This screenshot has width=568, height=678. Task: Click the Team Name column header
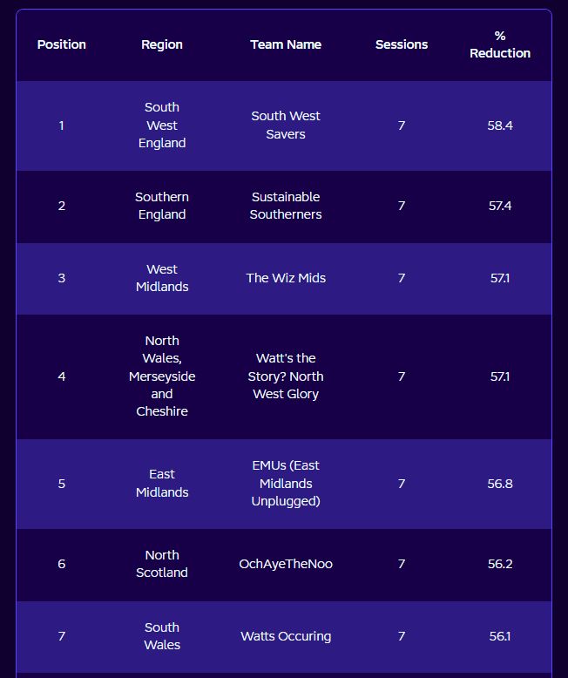[286, 44]
